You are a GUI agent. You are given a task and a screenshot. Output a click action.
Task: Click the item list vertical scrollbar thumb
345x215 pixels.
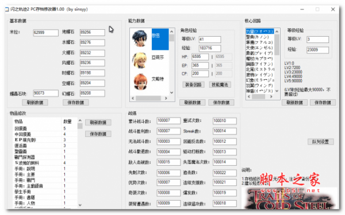point(80,126)
